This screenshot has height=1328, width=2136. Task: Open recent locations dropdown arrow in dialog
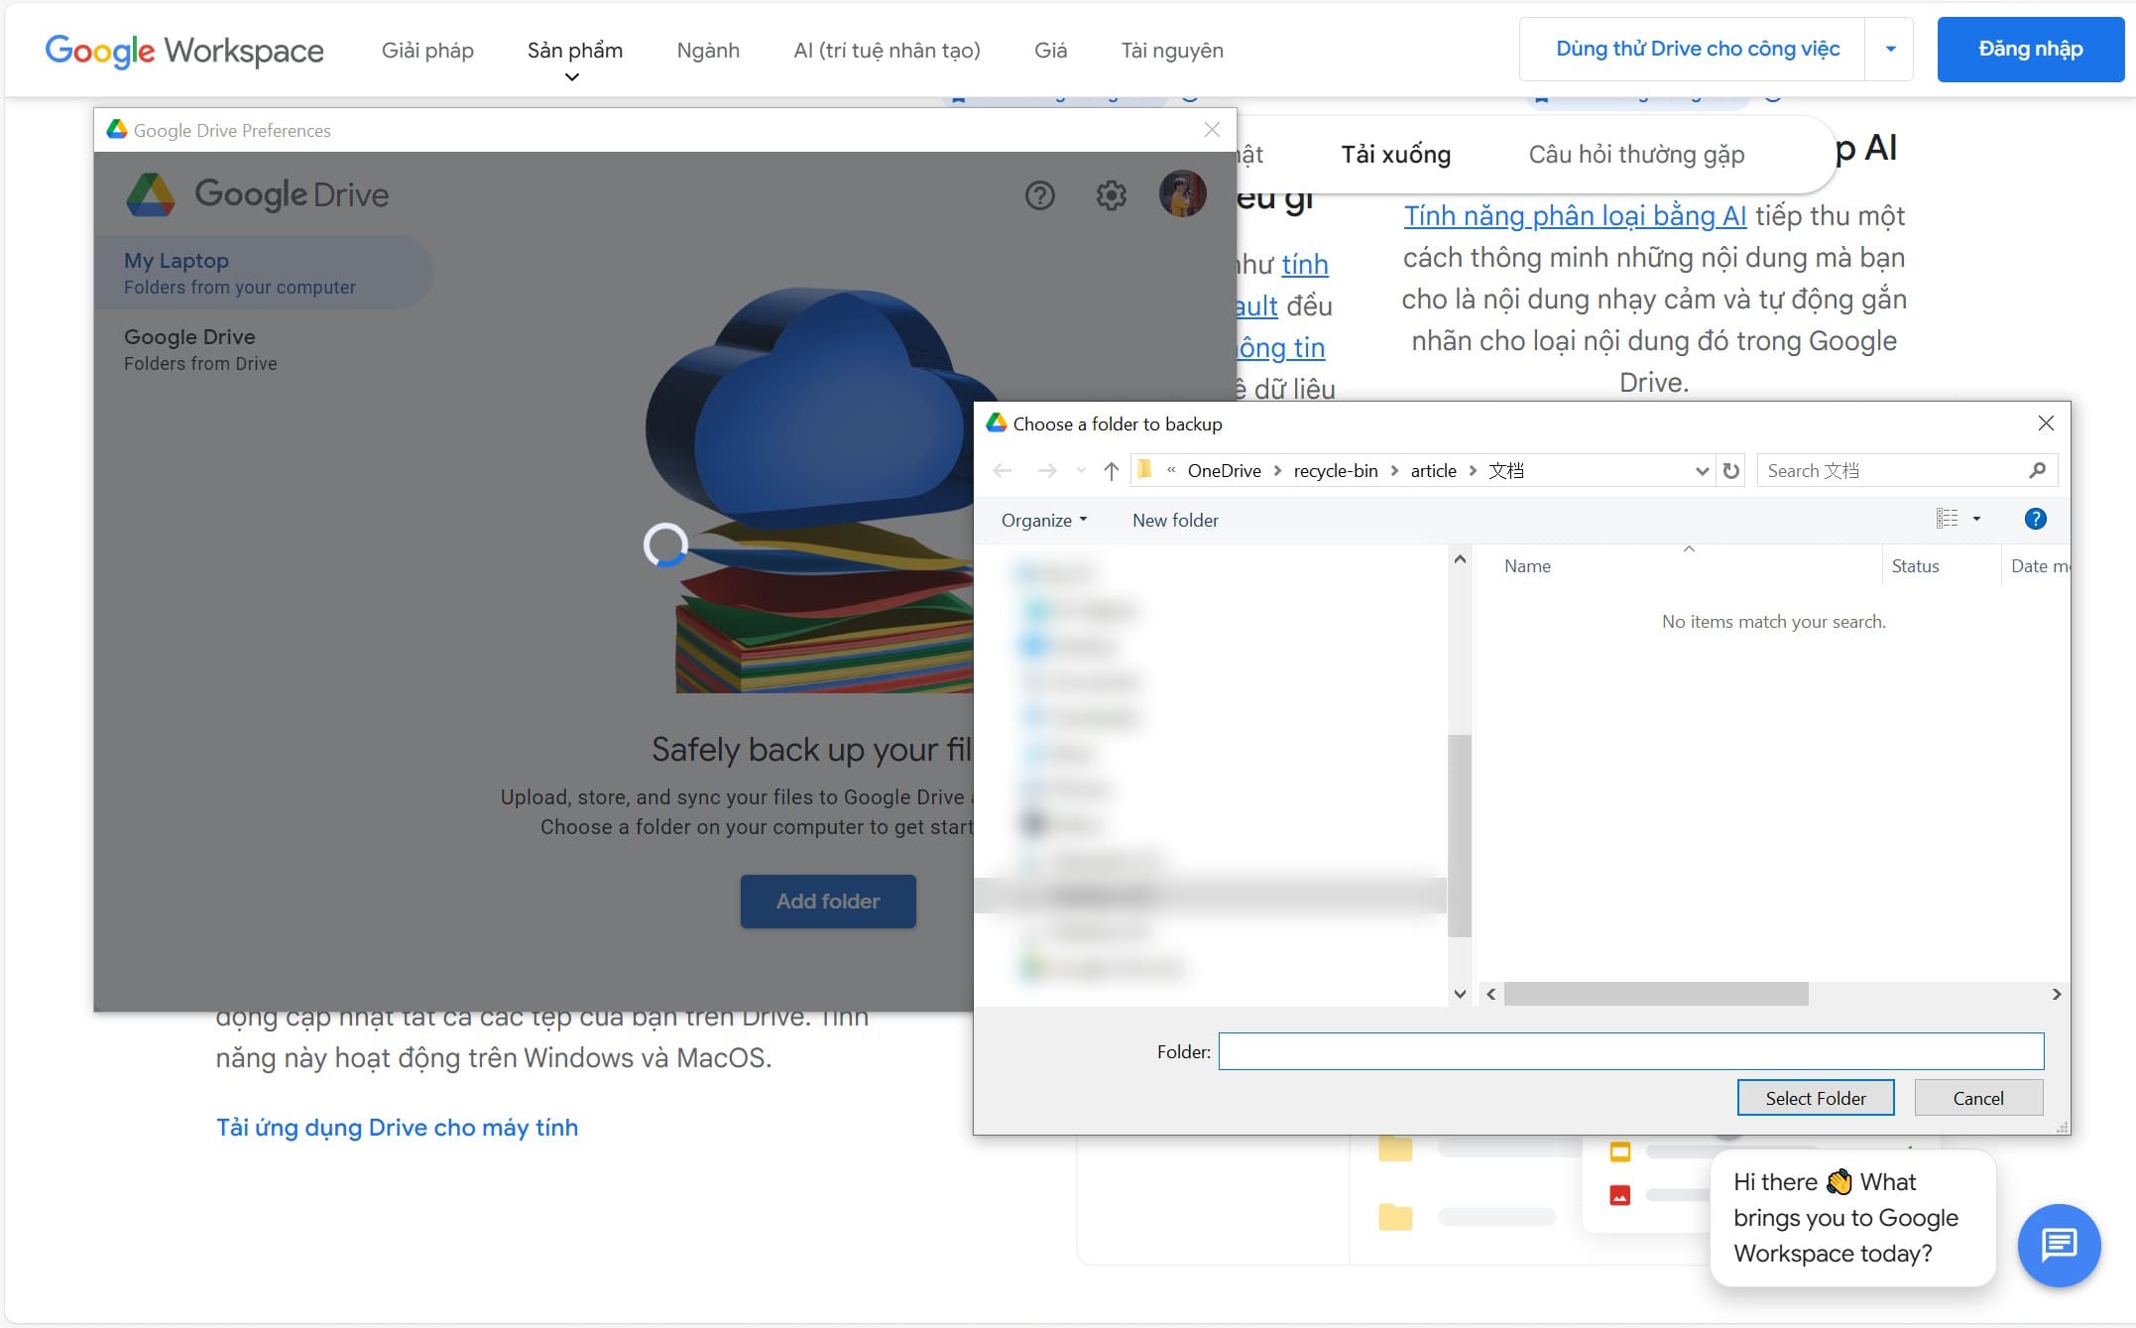pyautogui.click(x=1080, y=471)
